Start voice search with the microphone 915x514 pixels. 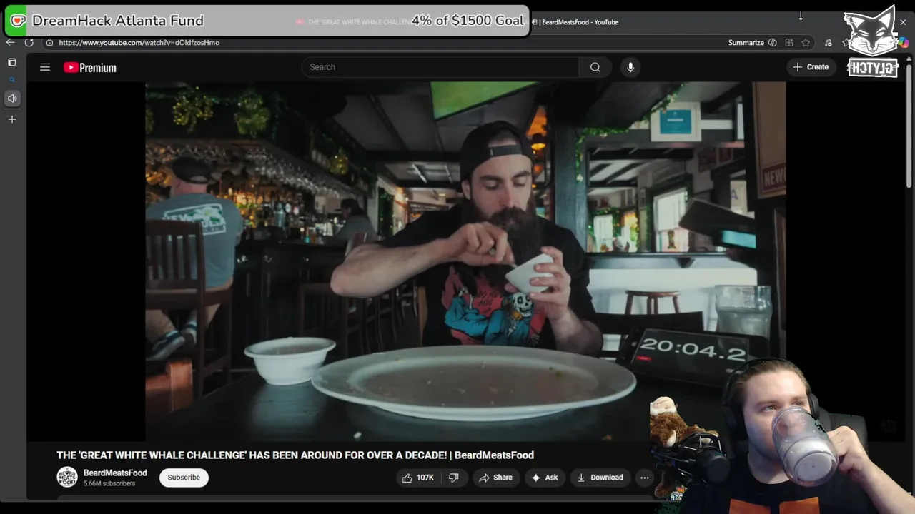[630, 67]
